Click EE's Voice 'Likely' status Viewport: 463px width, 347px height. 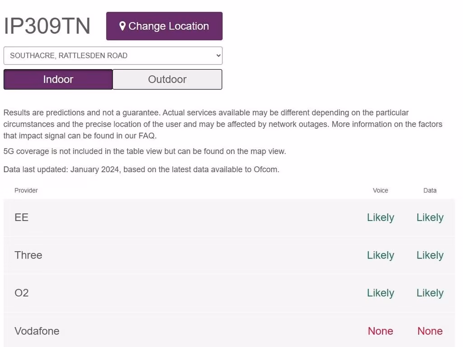[x=380, y=217]
